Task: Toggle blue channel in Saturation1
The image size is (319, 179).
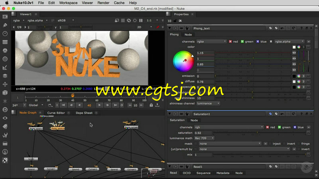Action: 295,127
